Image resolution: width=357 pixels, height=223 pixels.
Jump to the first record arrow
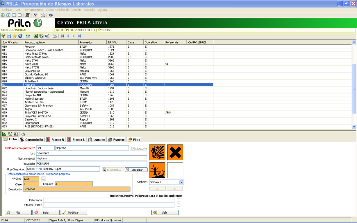(x=62, y=36)
